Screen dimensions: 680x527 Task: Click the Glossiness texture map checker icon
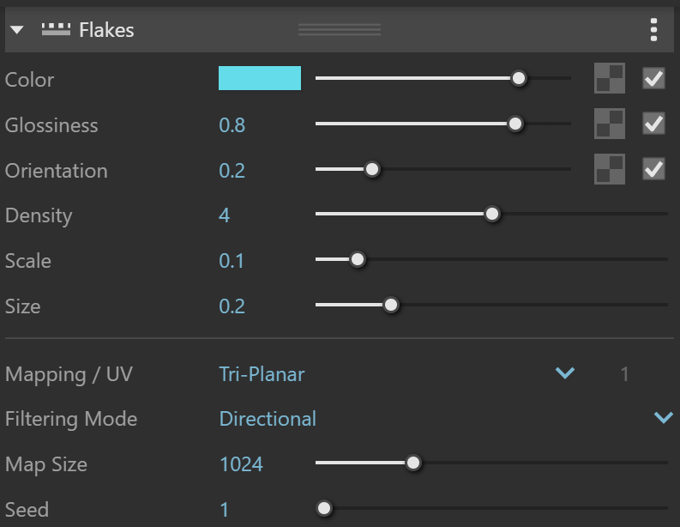[x=610, y=124]
